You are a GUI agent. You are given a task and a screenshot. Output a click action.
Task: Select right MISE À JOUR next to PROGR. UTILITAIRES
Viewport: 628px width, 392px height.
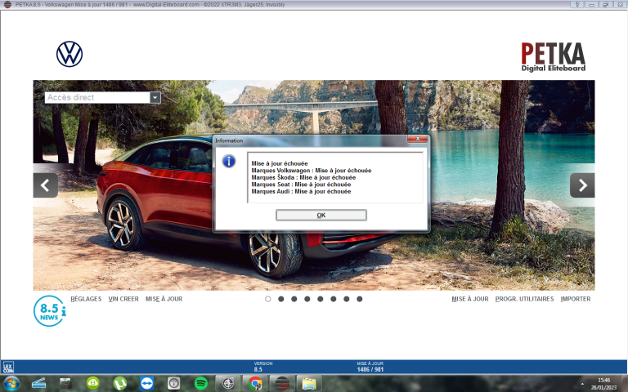click(x=470, y=299)
